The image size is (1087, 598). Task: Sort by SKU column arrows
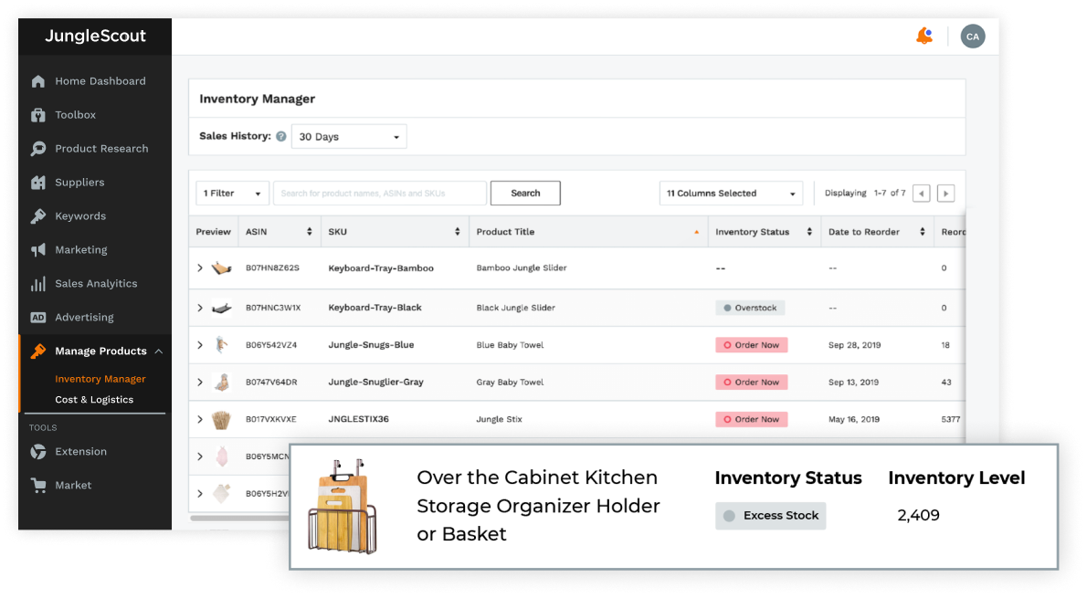pos(457,232)
